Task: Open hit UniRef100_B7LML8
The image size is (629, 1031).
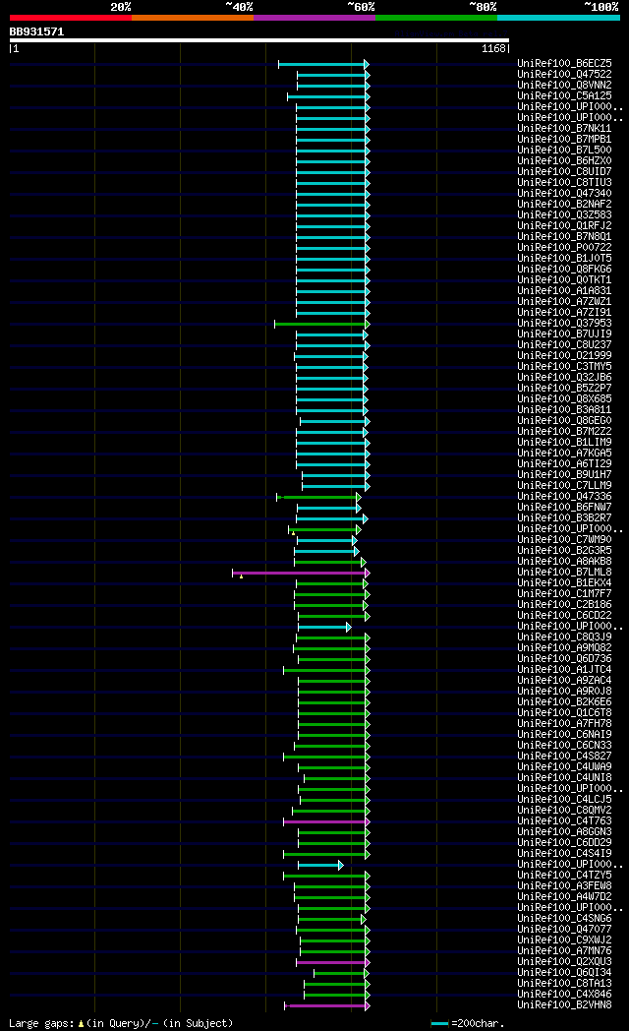Action: (564, 572)
